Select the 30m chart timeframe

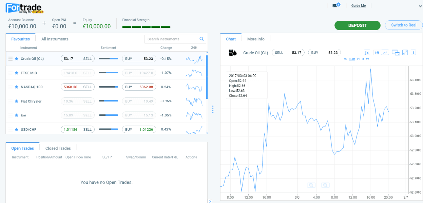352,59
